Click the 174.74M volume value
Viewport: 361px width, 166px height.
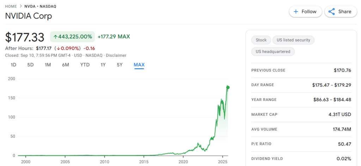click(342, 129)
